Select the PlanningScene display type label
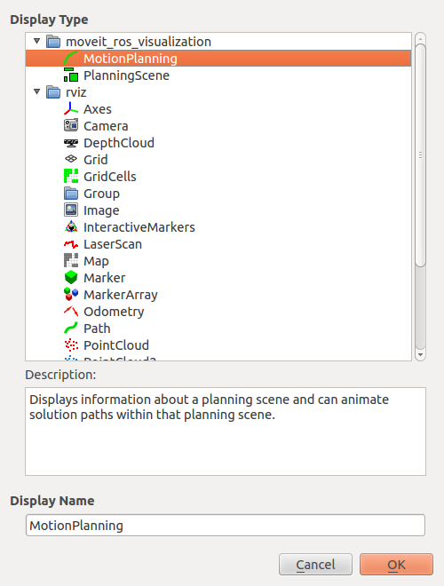 click(126, 75)
